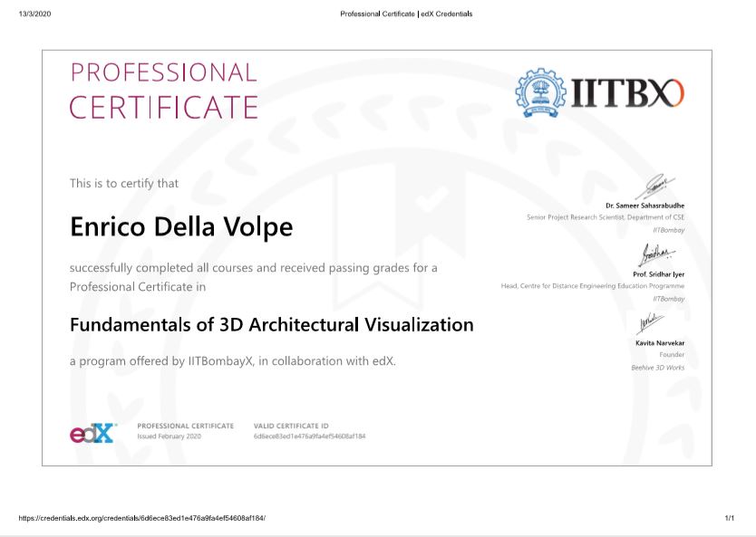Click the name 'Dr. Sameer Sahasrabudhe'

coord(645,206)
